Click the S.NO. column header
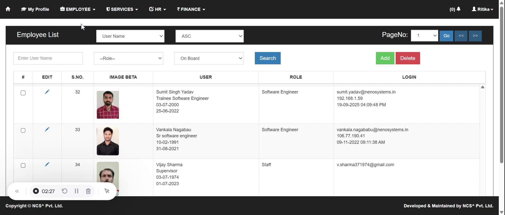 [x=77, y=77]
